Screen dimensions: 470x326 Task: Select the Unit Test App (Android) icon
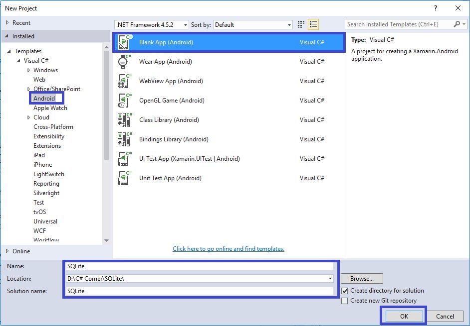click(124, 178)
